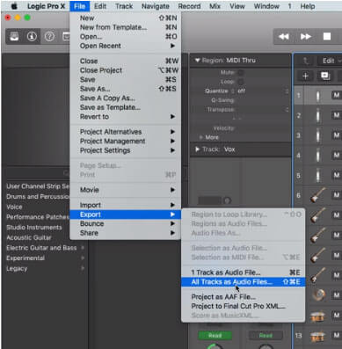Click the File menu

click(79, 6)
